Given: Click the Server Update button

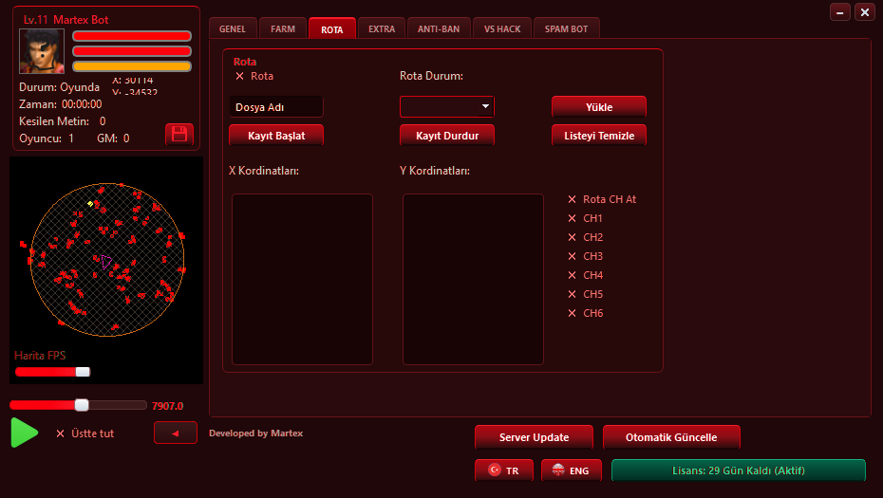Looking at the screenshot, I should point(534,437).
